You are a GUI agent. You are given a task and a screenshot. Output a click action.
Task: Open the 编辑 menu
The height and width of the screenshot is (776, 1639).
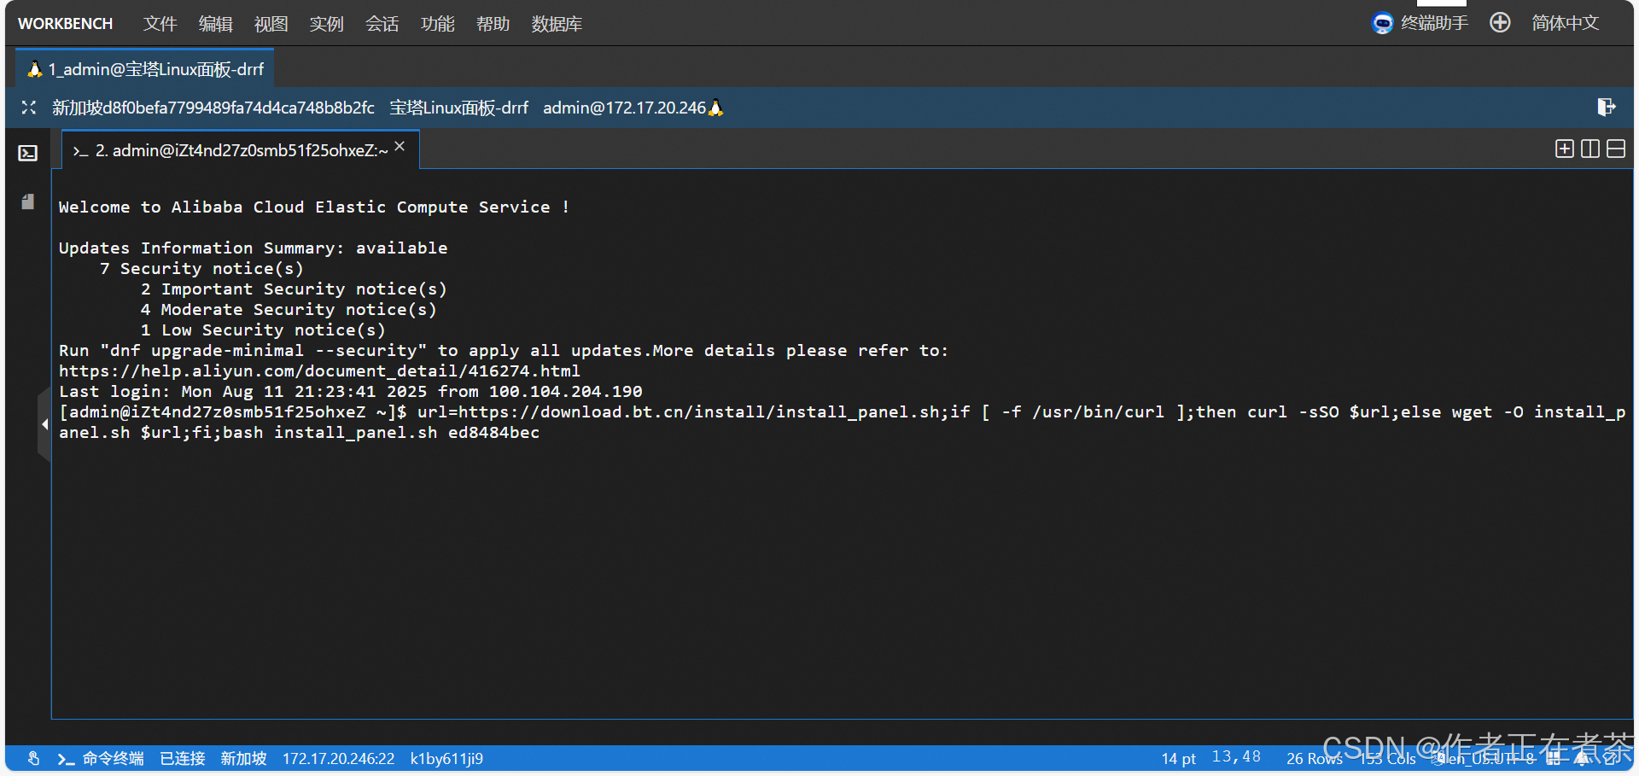click(x=215, y=24)
